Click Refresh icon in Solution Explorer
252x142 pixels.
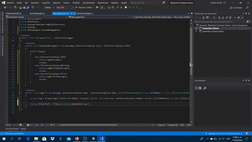point(223,18)
